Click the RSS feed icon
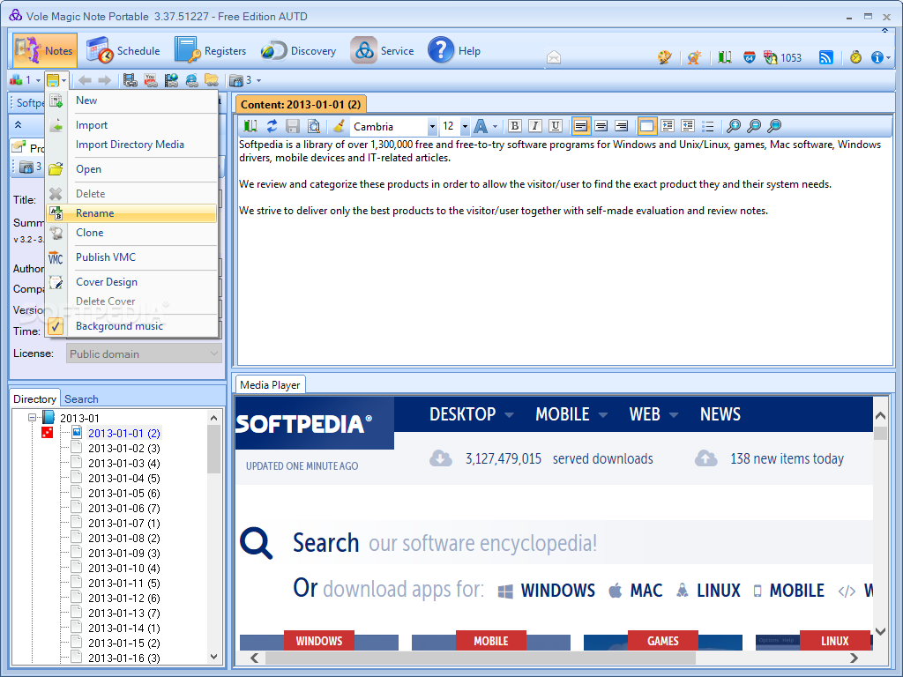The image size is (903, 677). [825, 57]
